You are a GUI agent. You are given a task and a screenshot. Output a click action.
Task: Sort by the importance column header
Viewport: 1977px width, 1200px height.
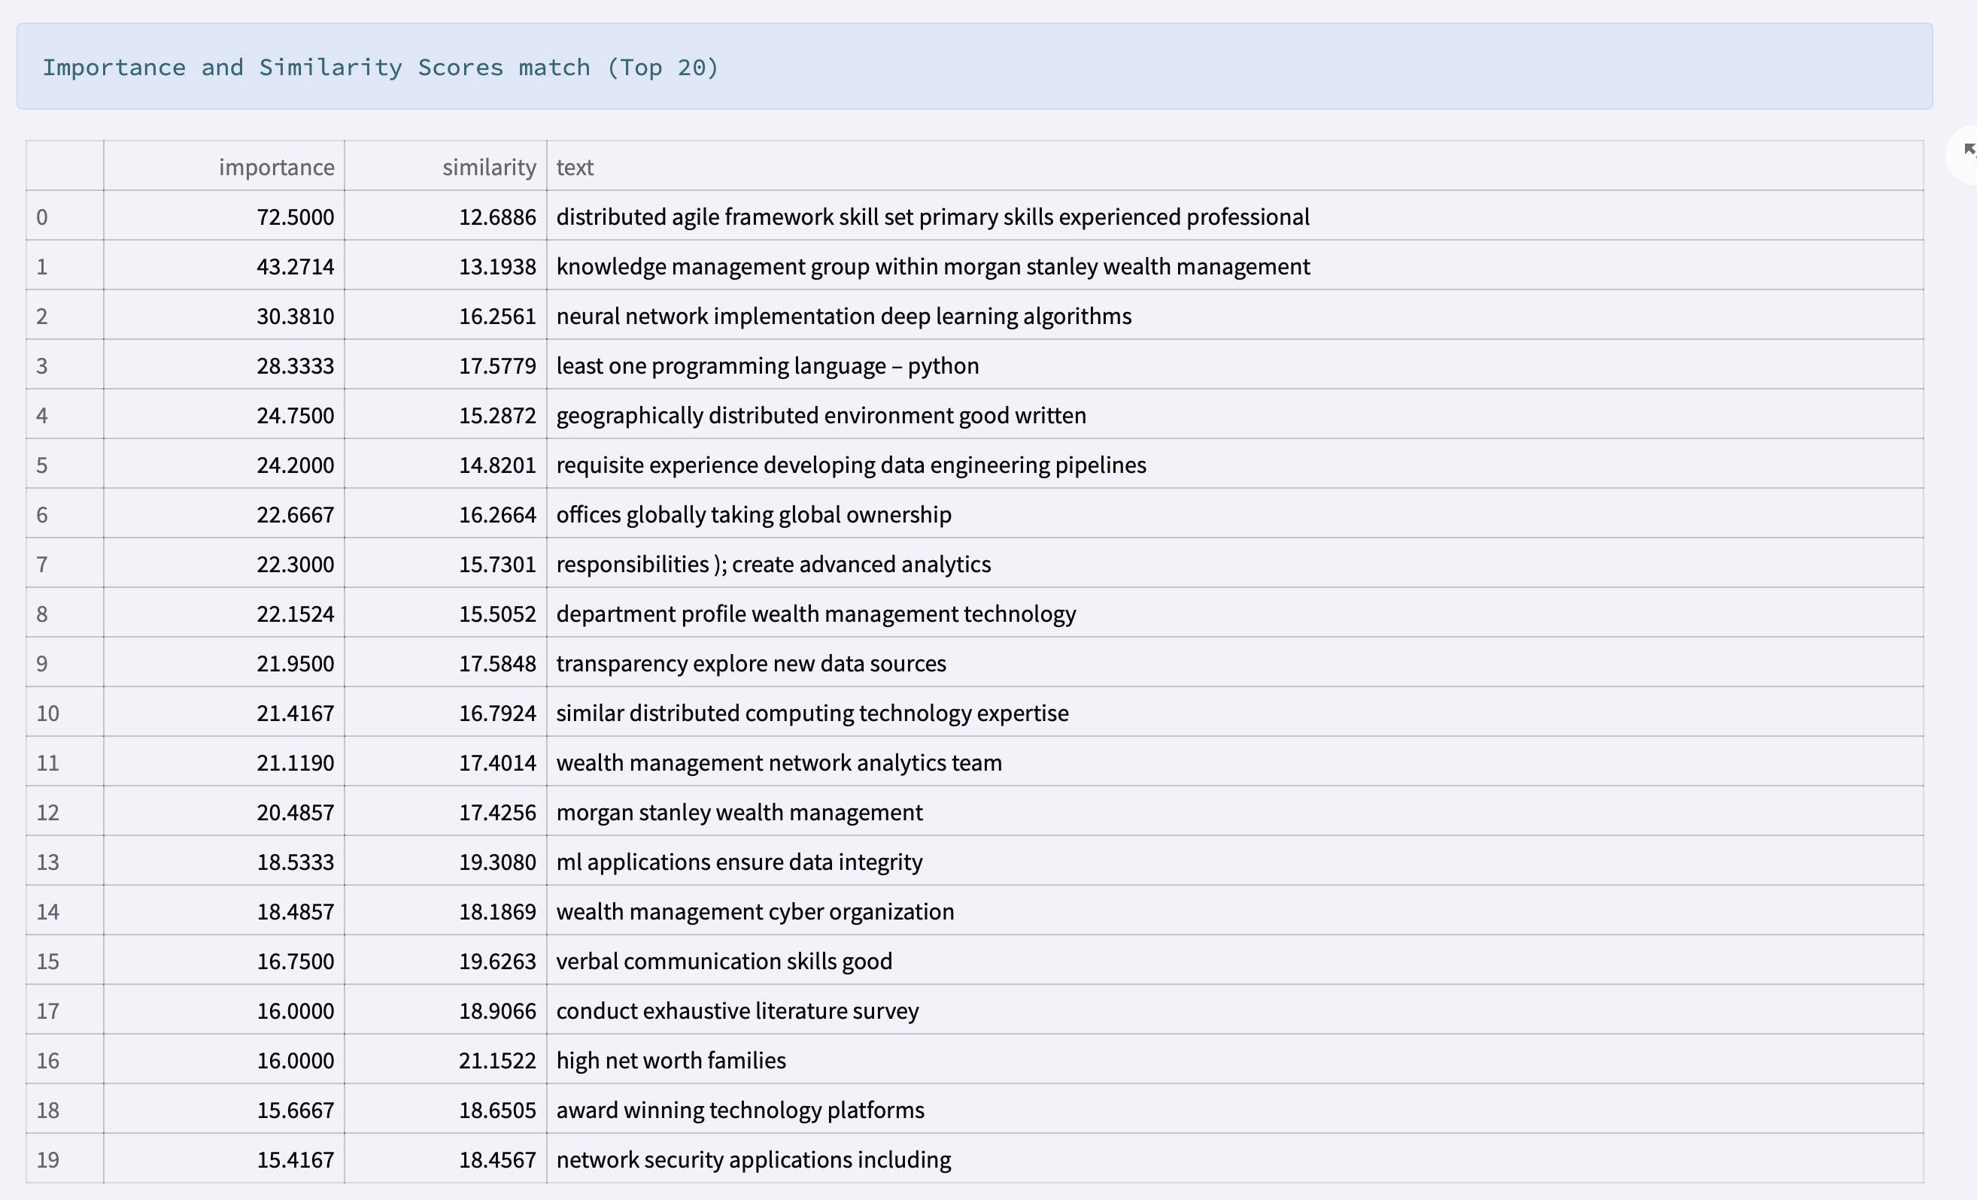[x=276, y=167]
